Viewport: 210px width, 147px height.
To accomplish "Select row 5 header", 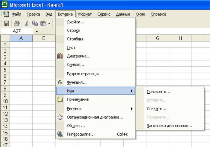I will (5, 70).
